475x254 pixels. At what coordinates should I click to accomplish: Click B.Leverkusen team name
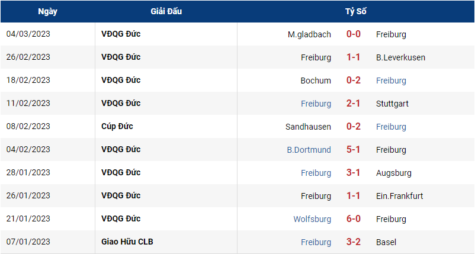pos(400,57)
